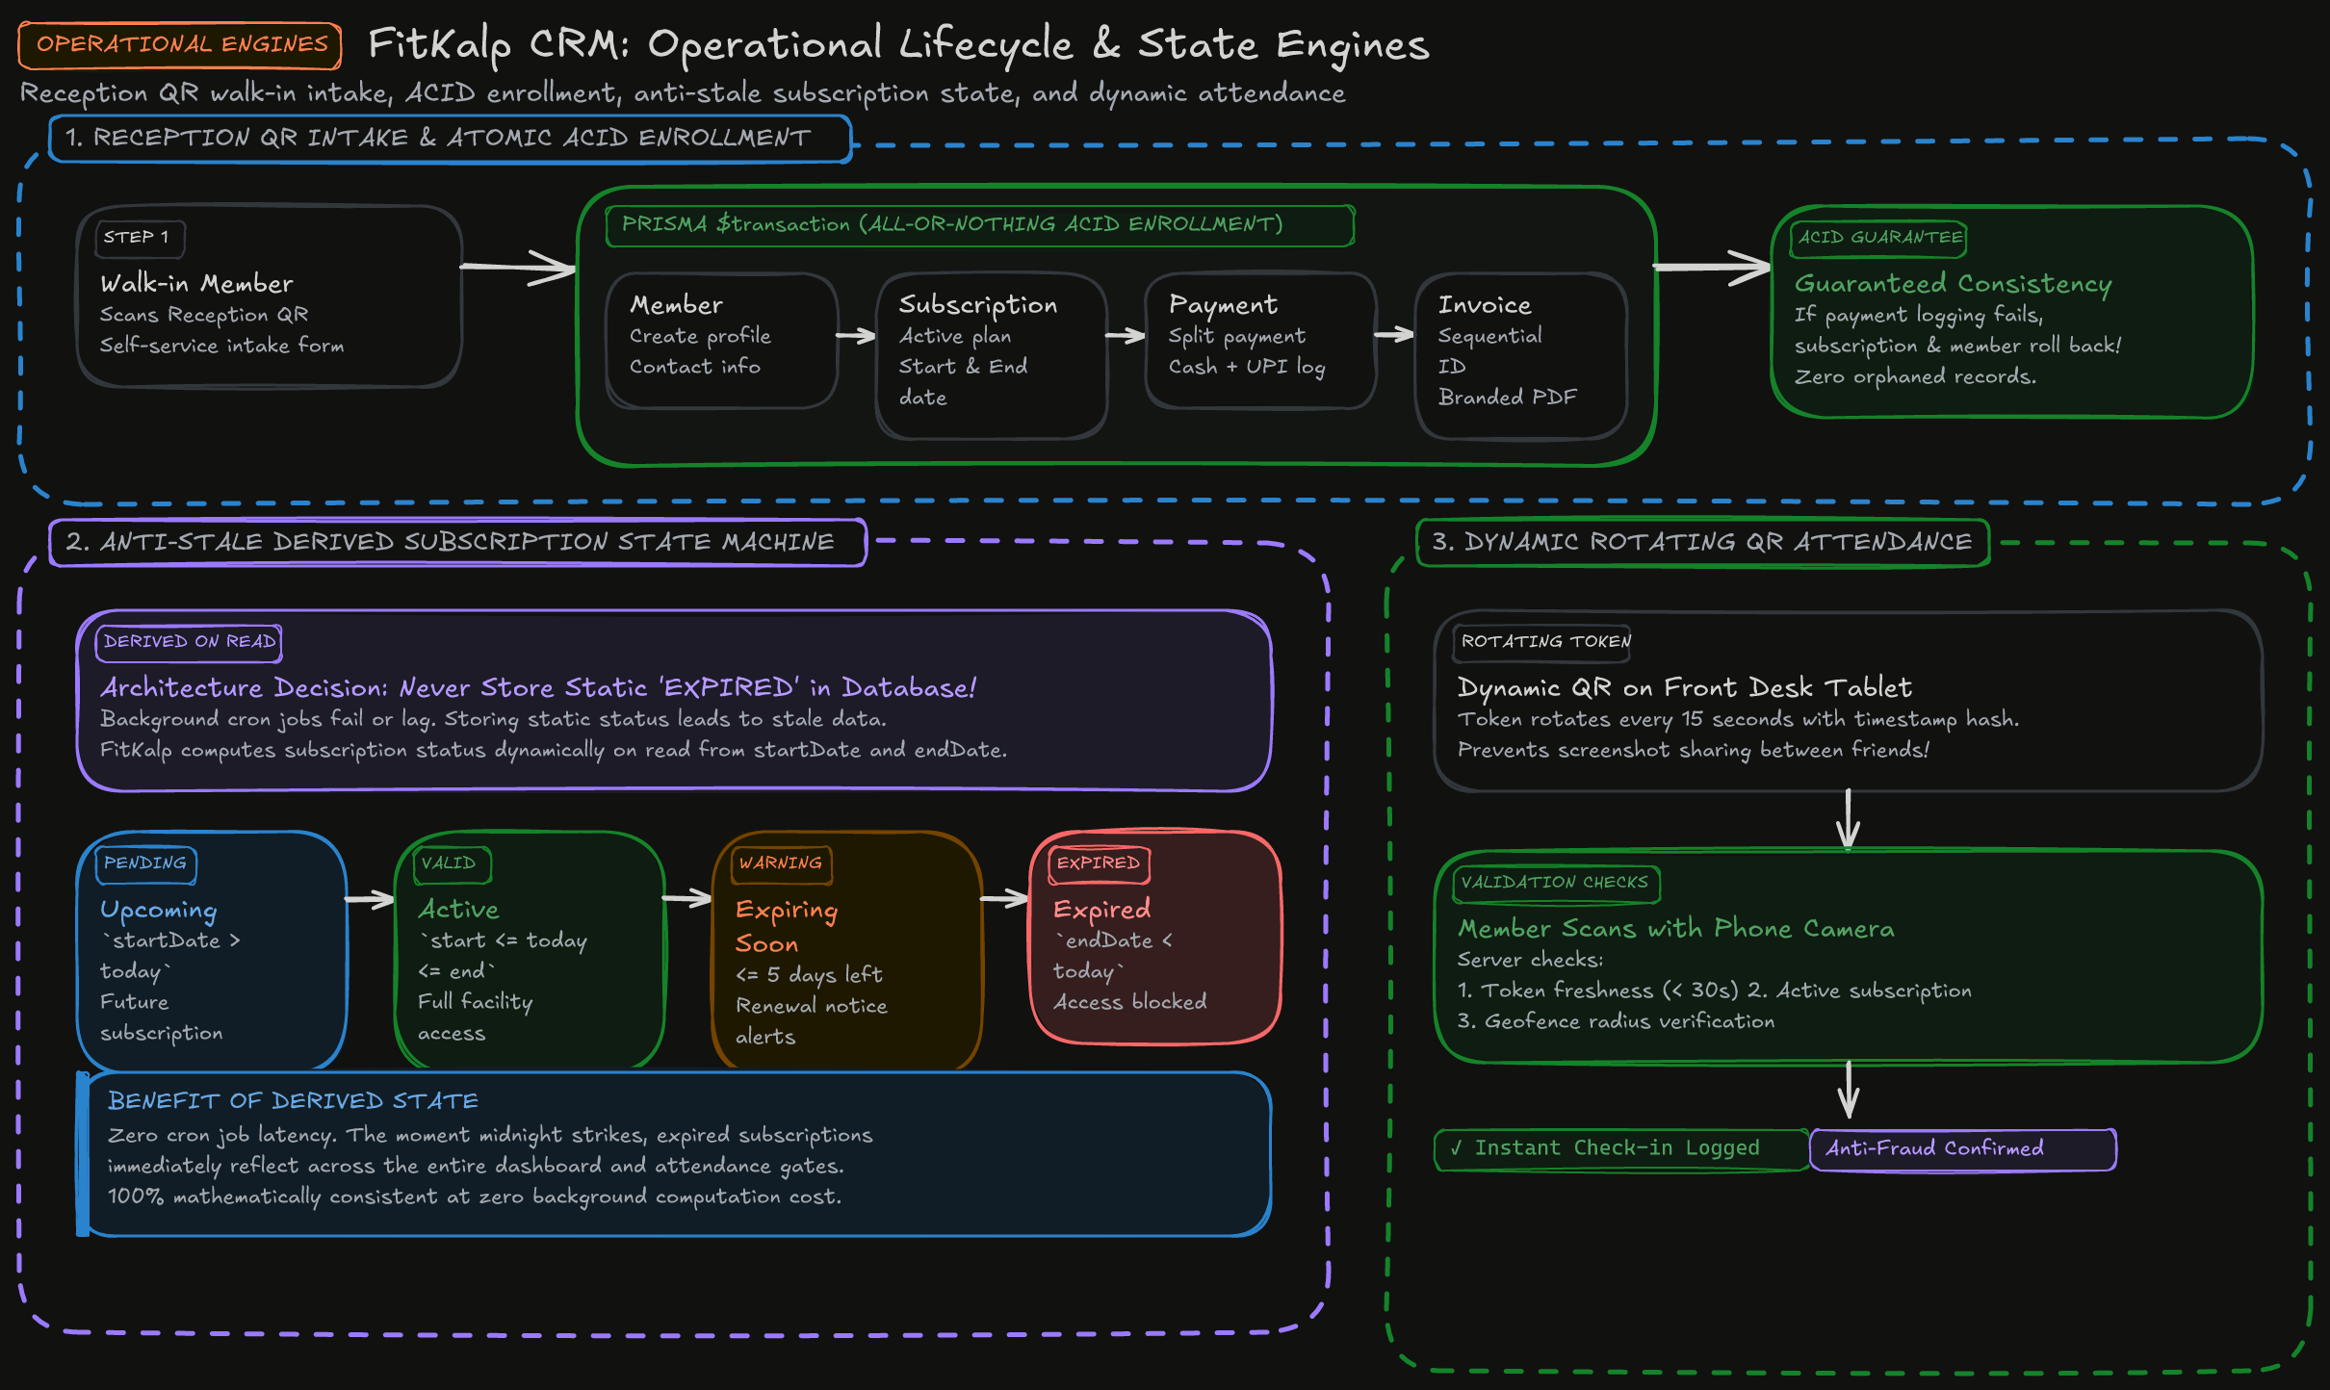Select the Member Create profile box
Viewport: 2330px width, 1390px height.
[721, 341]
